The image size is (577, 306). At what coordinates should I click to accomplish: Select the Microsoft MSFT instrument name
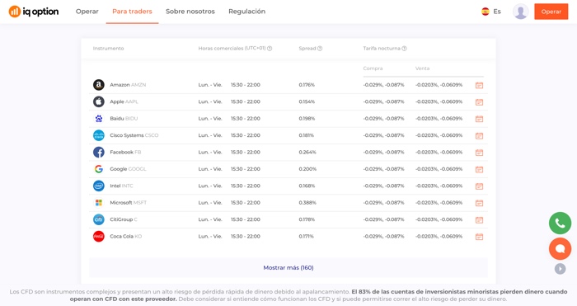pyautogui.click(x=128, y=203)
